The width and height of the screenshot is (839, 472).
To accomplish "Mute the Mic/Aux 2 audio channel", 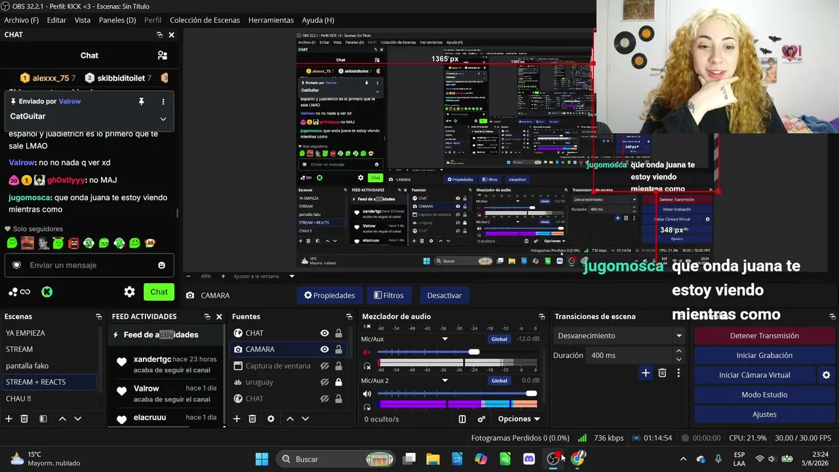I will pos(367,394).
